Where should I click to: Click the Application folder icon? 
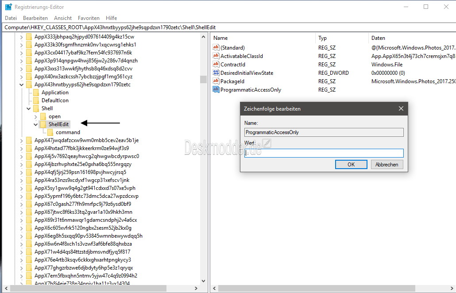click(36, 93)
